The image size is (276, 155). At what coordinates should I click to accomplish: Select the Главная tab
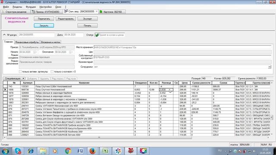(9, 42)
